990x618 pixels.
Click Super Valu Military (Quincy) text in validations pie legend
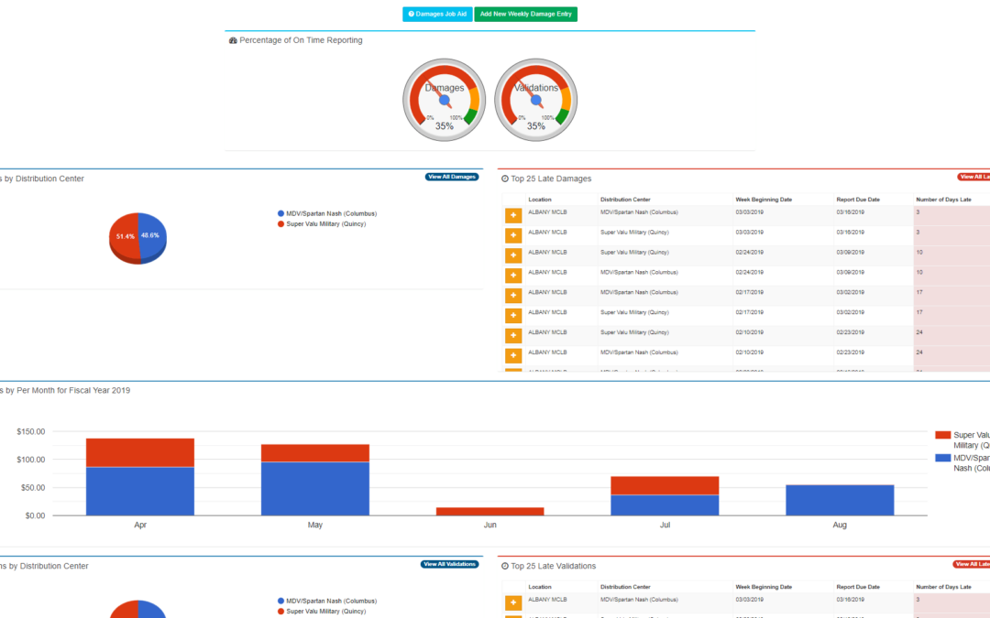325,612
